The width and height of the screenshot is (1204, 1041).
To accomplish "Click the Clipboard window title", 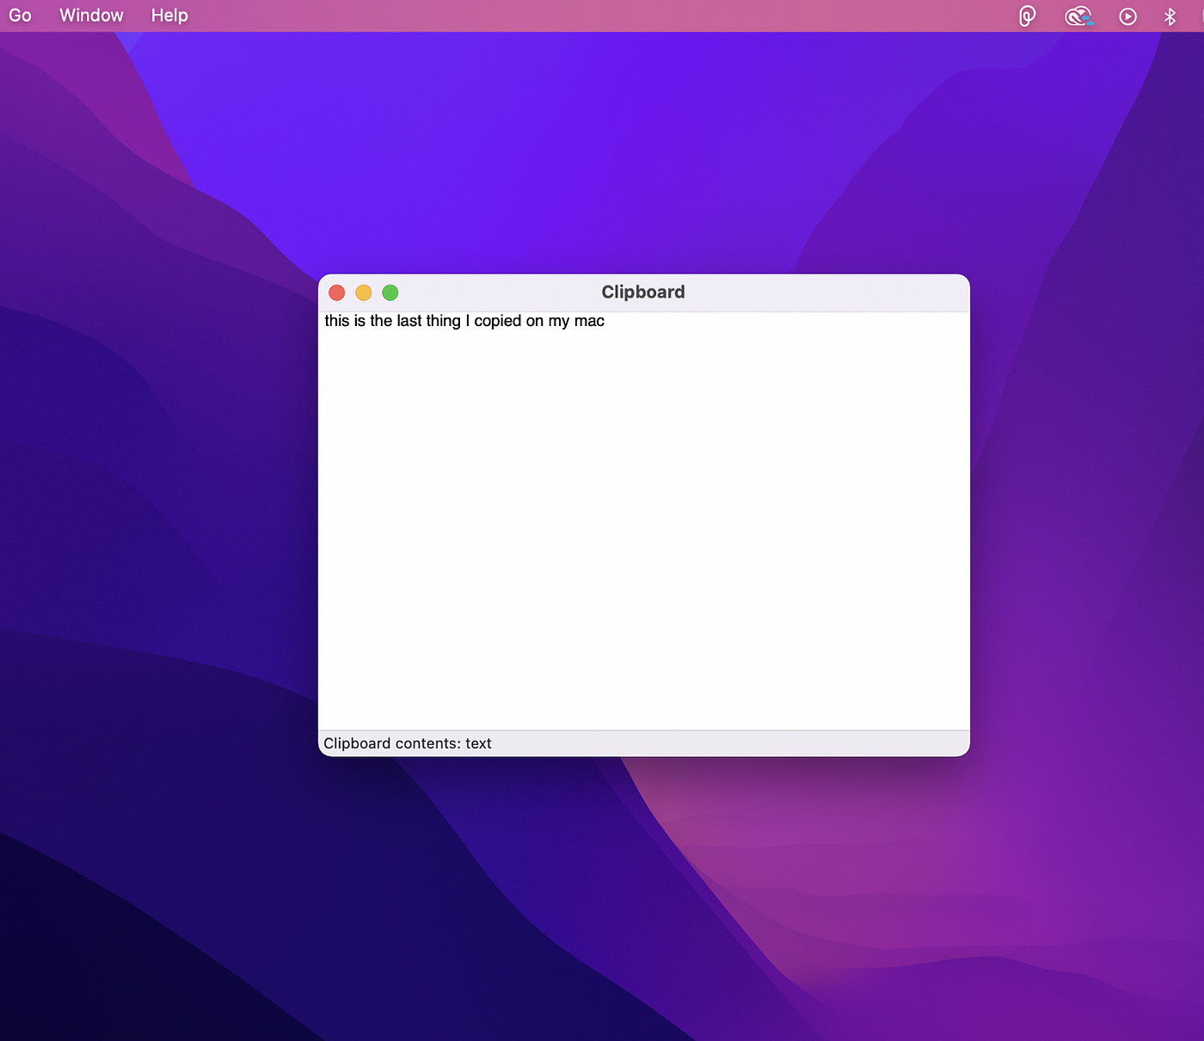I will pyautogui.click(x=642, y=292).
